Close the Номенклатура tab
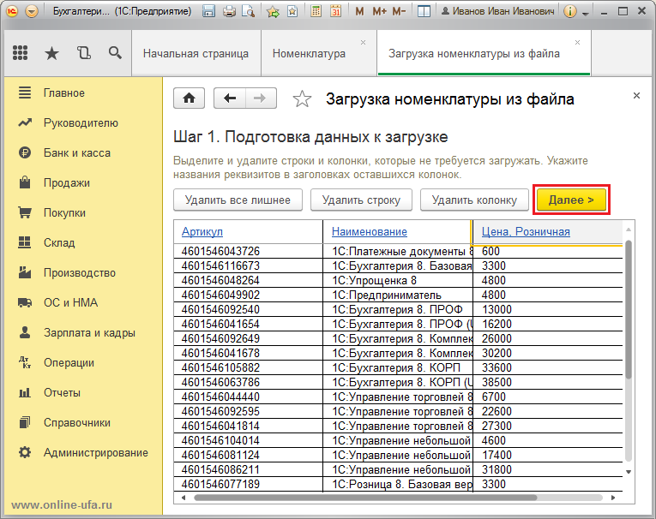Screen dimensions: 656x519 (x=363, y=42)
